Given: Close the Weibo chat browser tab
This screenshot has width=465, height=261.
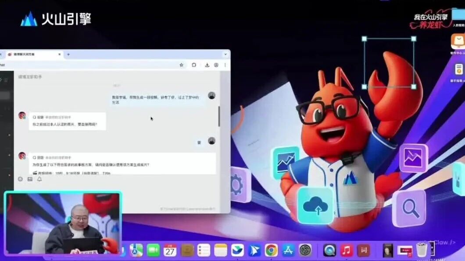Looking at the screenshot, I should click(59, 54).
